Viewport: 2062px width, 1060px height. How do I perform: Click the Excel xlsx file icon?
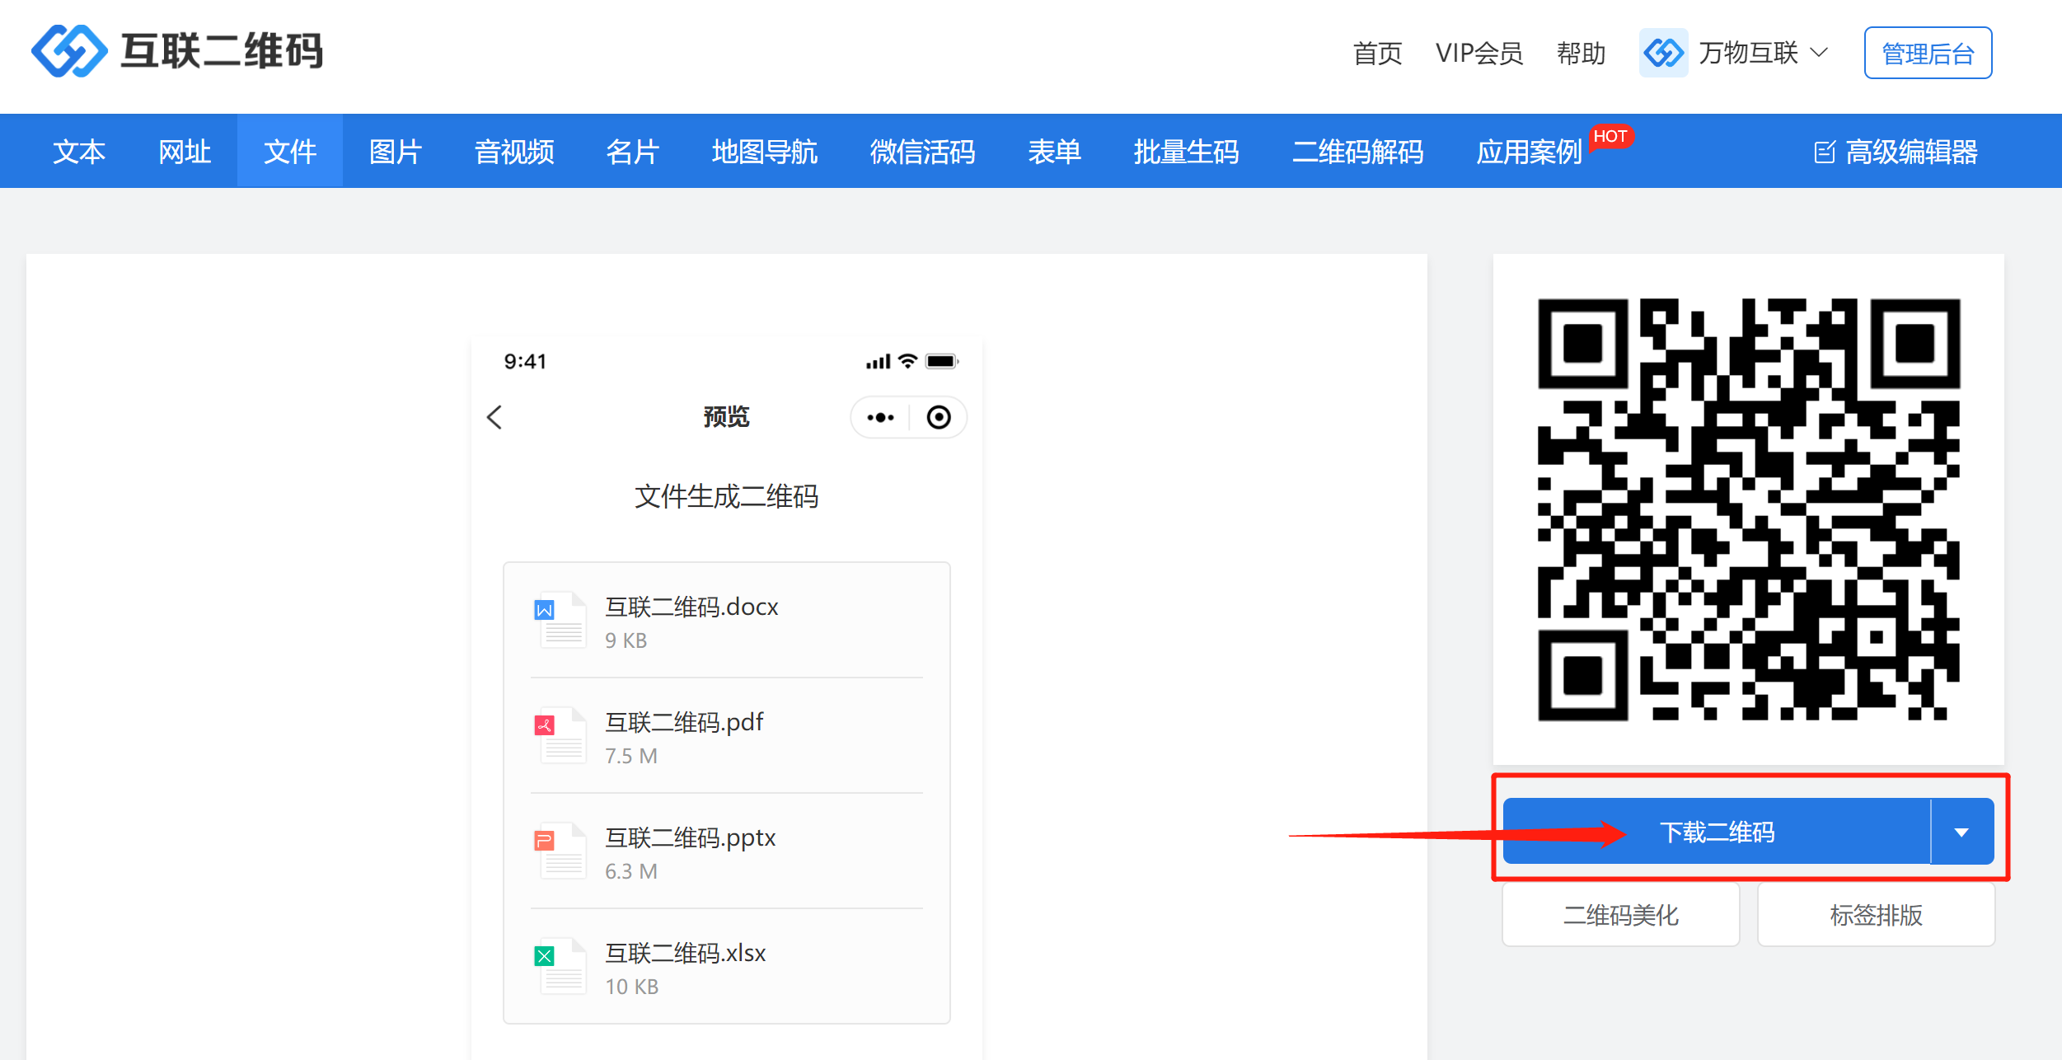[560, 967]
